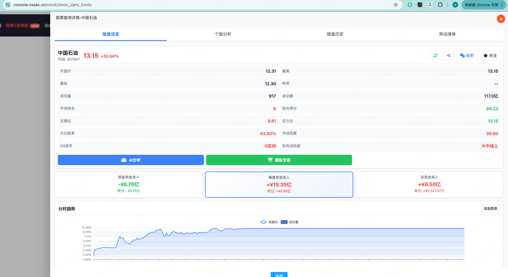The width and height of the screenshot is (508, 277).
Task: Select the 总资金流入 card
Action: click(429, 184)
